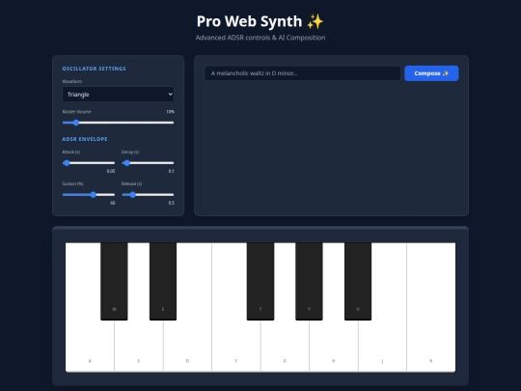Adjust the Master Volume slider
The height and width of the screenshot is (391, 521).
[118, 123]
